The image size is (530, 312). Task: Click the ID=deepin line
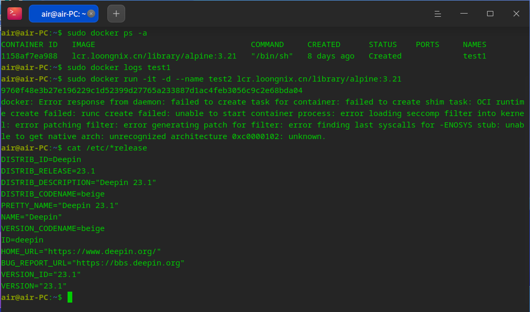(x=23, y=240)
